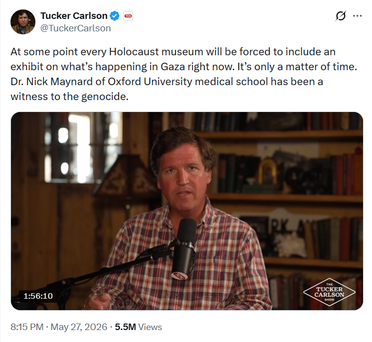This screenshot has height=342, width=372.
Task: Click the Tucker Carlson Show diamond watermark
Action: pos(329,292)
